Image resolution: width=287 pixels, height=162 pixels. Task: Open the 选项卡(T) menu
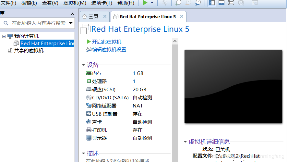pos(102,3)
